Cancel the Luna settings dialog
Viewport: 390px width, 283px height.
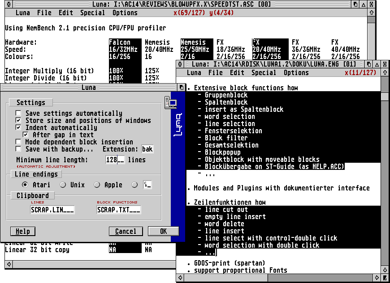[126, 232]
